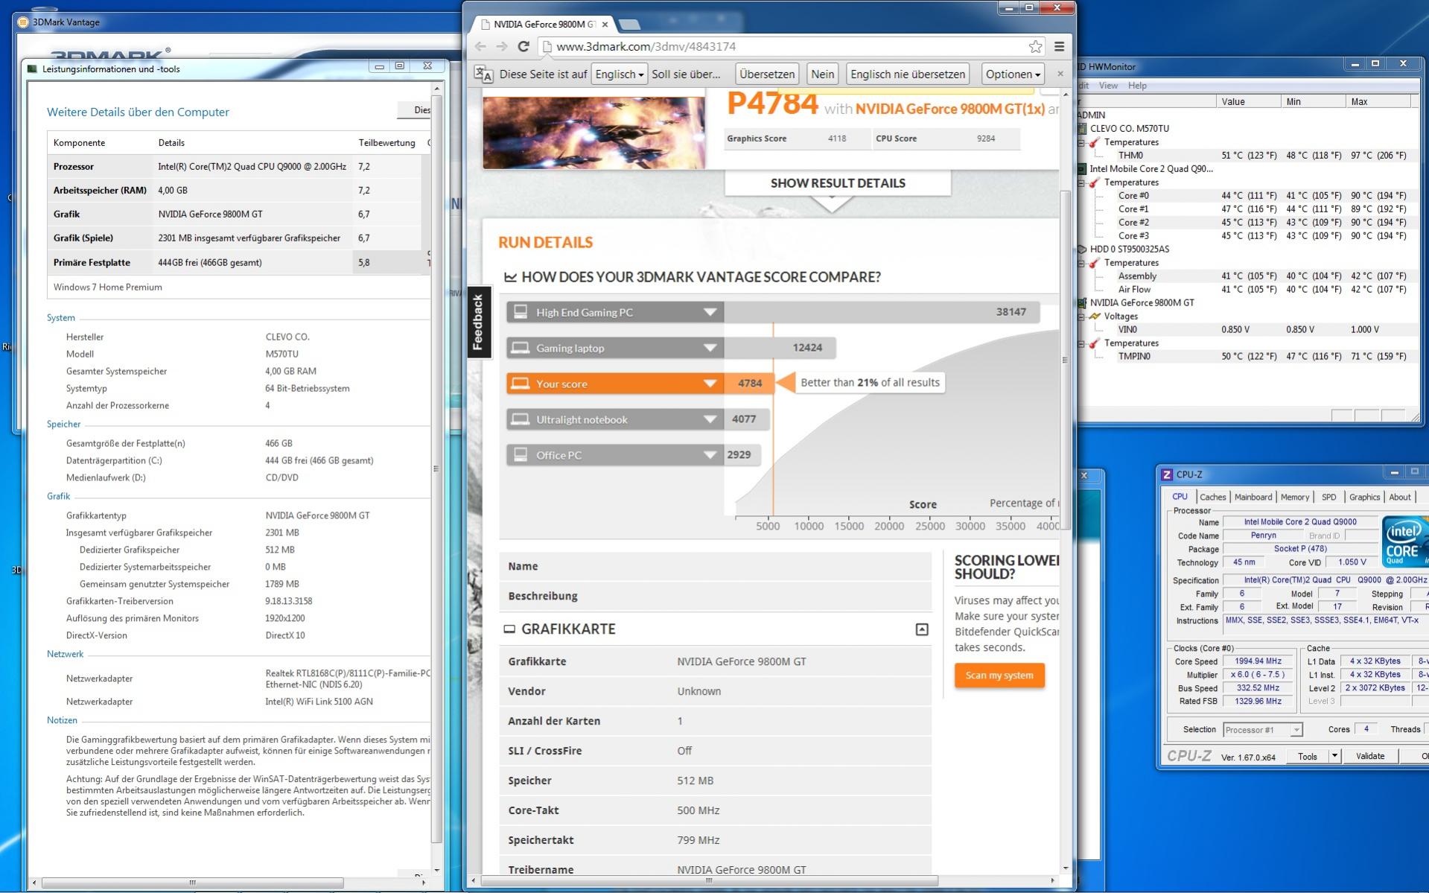
Task: Click the 3DMark Vantage title bar icon
Action: 22,22
